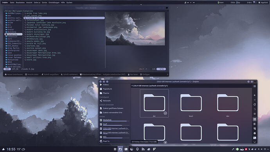Open the Einstellungen menu
The width and height of the screenshot is (270, 152).
coord(54,3)
